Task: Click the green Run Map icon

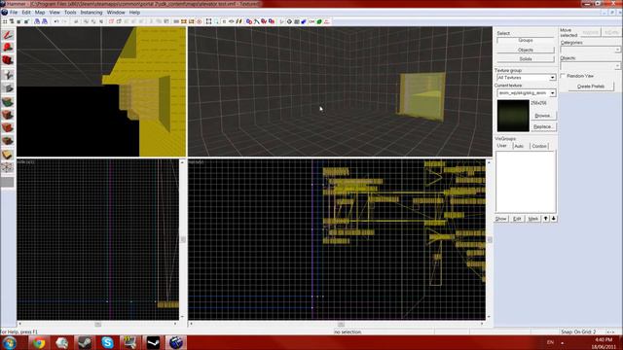Action: point(319,21)
